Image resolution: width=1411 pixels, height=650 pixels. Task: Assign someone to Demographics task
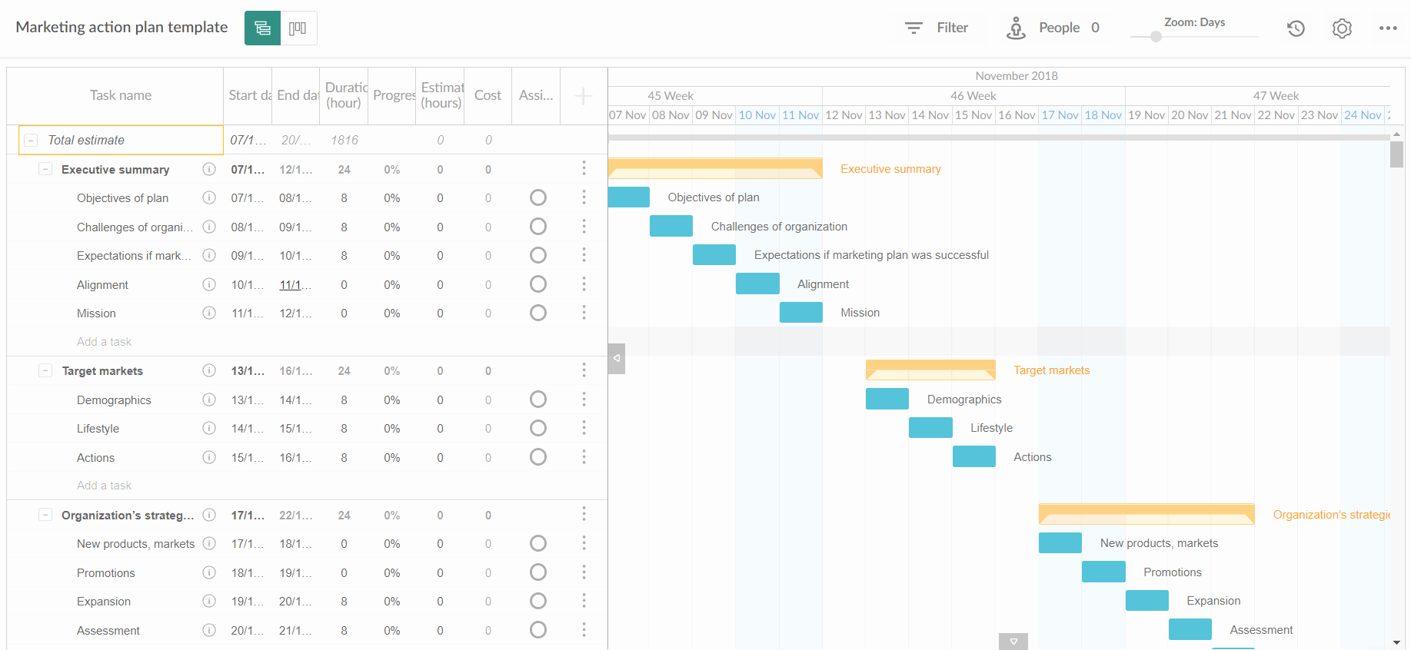538,400
